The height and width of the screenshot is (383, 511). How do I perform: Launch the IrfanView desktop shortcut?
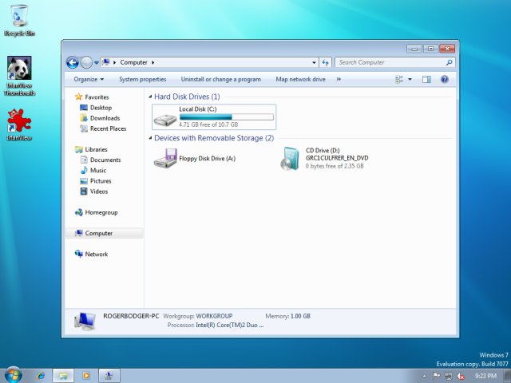point(19,124)
